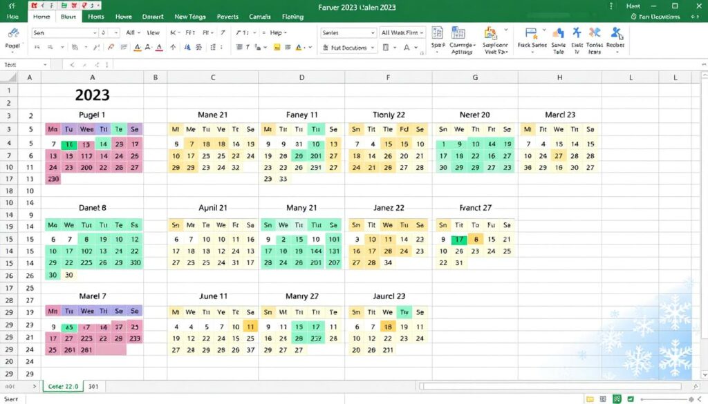Switch to the Flating ribbon tab
The image size is (708, 404).
292,17
